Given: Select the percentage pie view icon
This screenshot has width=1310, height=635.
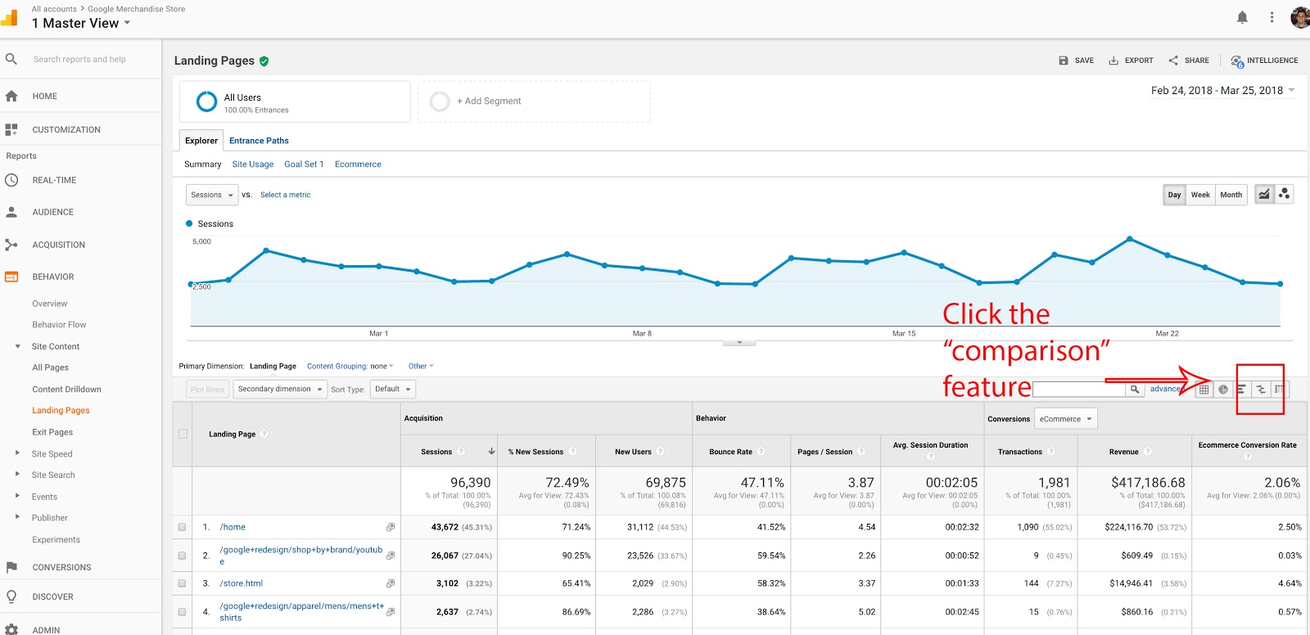Looking at the screenshot, I should tap(1222, 390).
